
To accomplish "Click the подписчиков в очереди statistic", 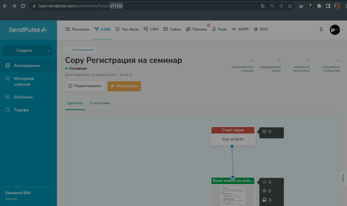I will click(x=243, y=66).
